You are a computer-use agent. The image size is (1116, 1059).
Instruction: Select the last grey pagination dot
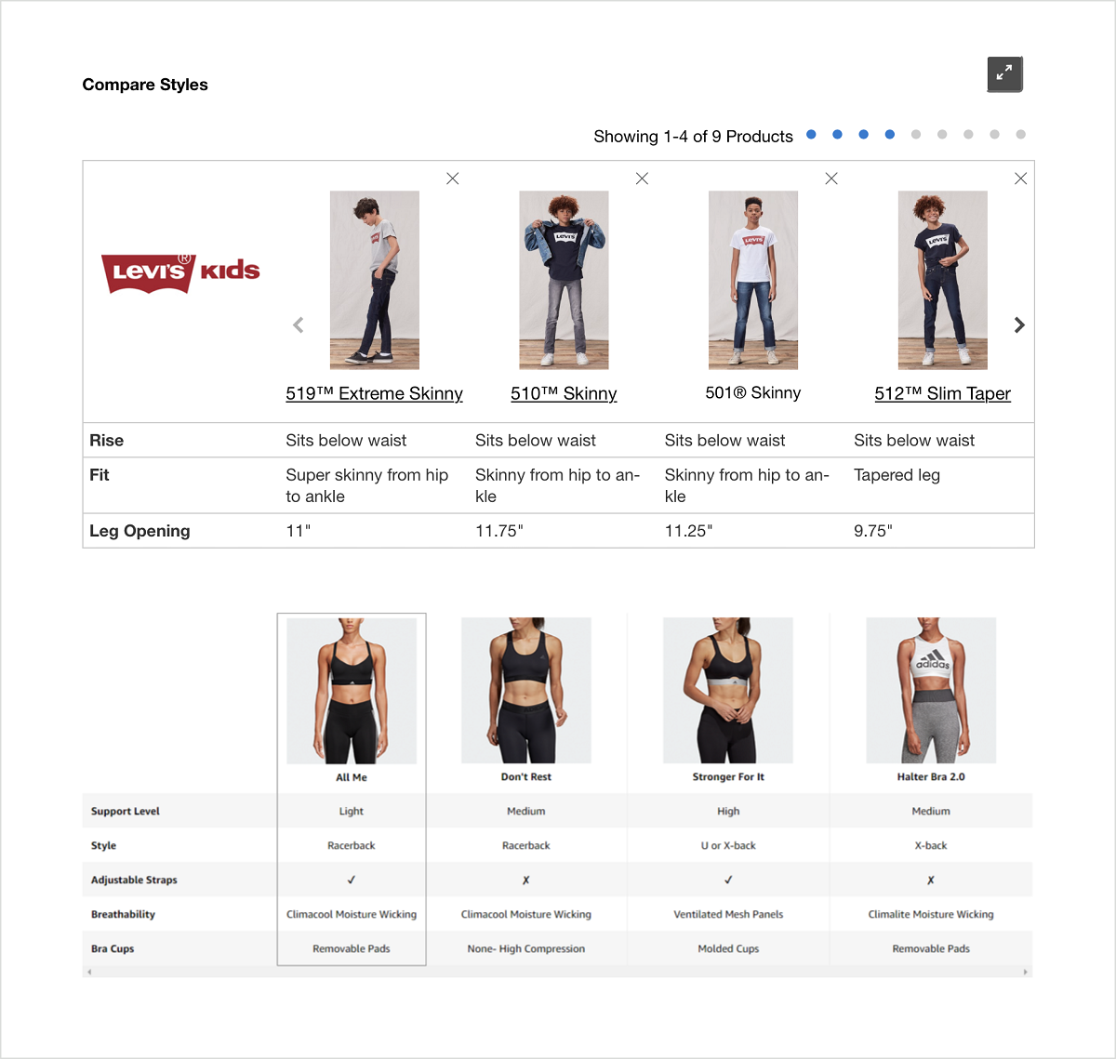point(1020,135)
